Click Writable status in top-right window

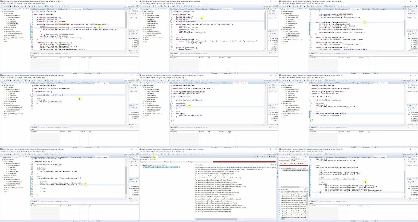[353, 73]
